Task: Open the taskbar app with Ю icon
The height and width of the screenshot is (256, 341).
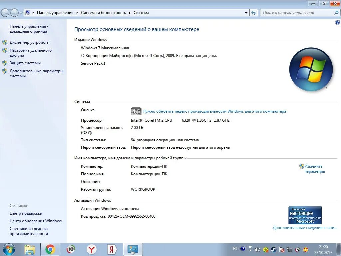Action: (71, 249)
